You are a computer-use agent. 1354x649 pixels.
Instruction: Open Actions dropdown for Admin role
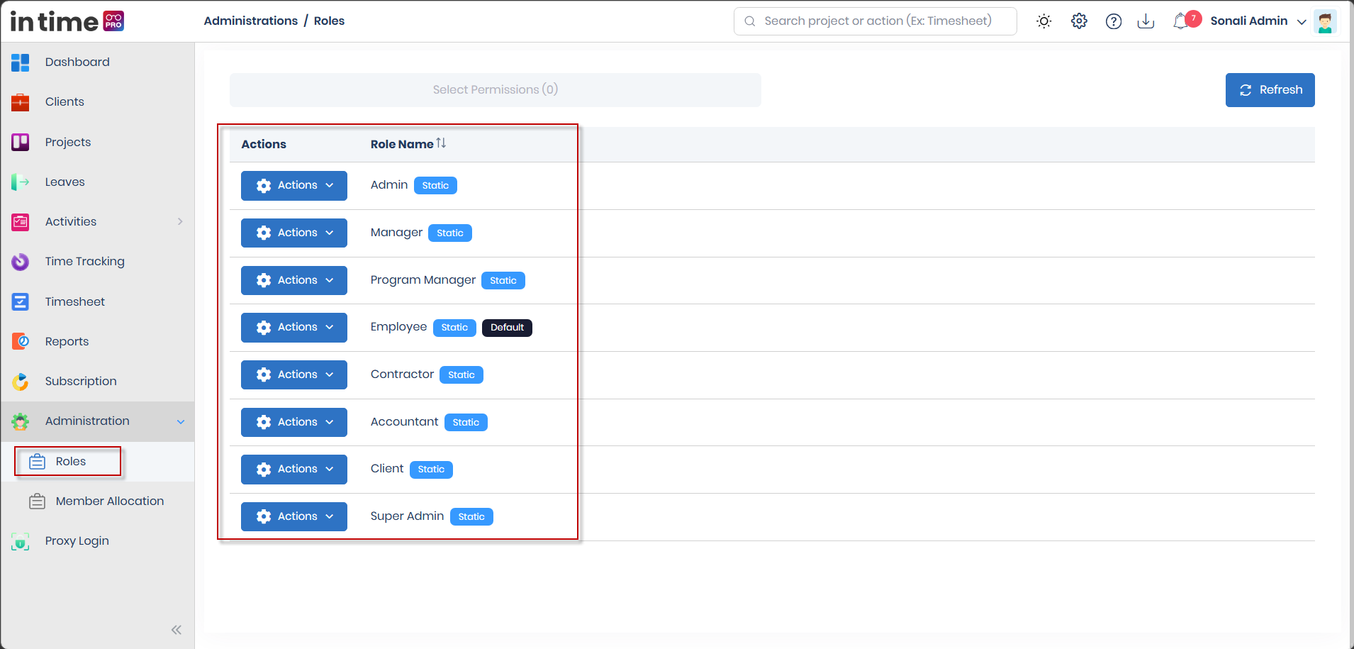[293, 186]
